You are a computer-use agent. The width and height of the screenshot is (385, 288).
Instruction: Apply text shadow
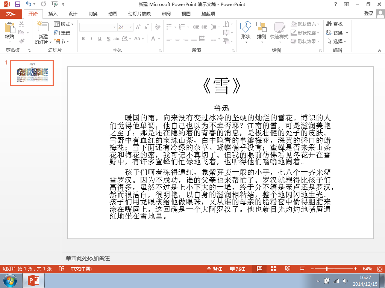click(x=108, y=39)
